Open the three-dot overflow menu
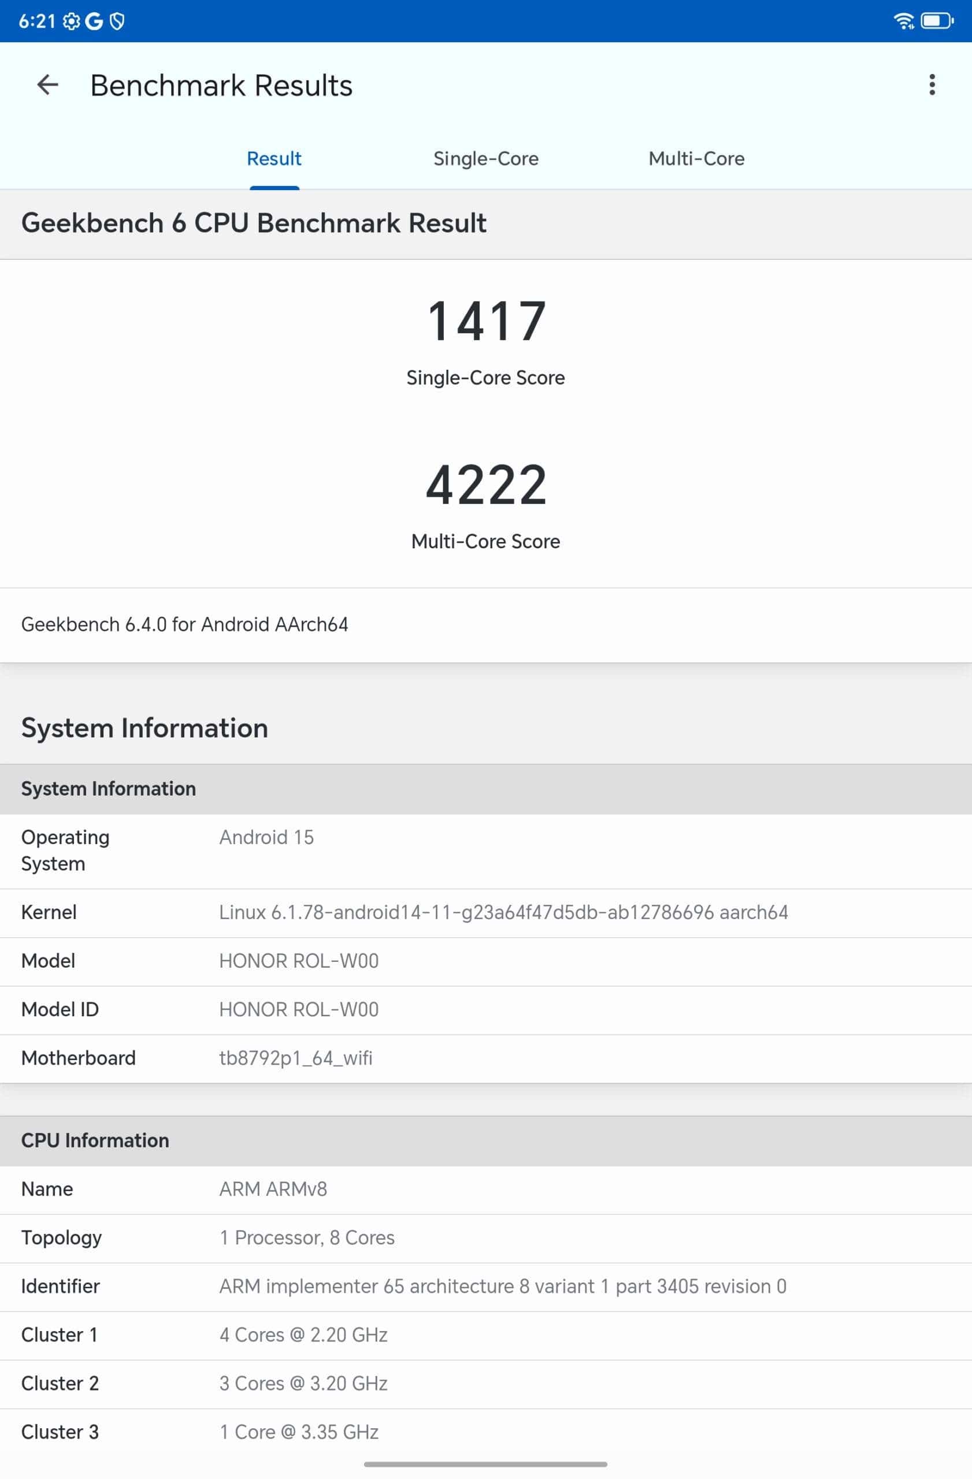This screenshot has width=972, height=1479. coord(932,84)
